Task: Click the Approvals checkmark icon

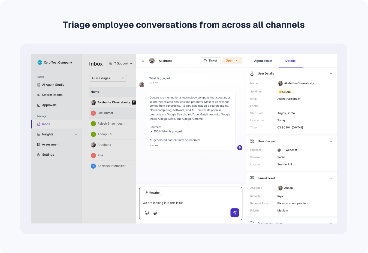Action: point(39,105)
